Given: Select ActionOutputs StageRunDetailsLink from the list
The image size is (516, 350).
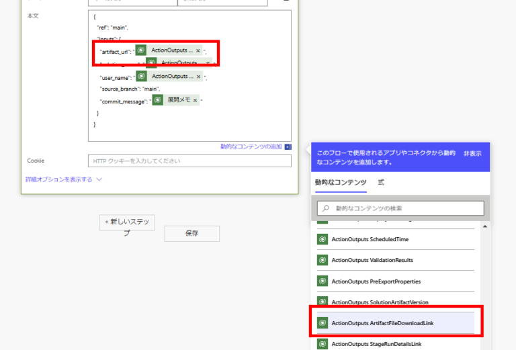Looking at the screenshot, I should 376,344.
